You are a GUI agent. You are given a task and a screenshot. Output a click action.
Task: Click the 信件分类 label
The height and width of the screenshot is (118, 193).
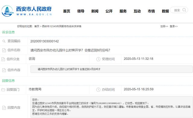tap(13, 59)
